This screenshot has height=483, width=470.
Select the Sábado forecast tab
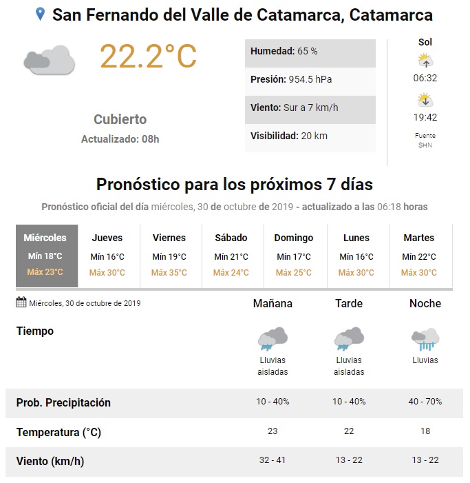pyautogui.click(x=231, y=255)
